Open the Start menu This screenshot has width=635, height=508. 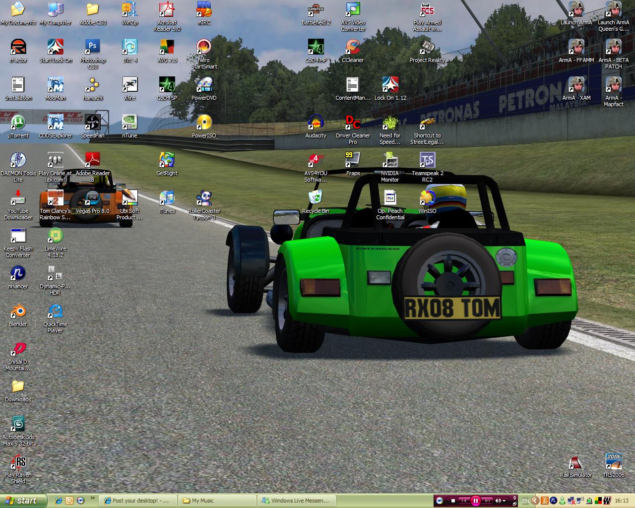click(23, 501)
